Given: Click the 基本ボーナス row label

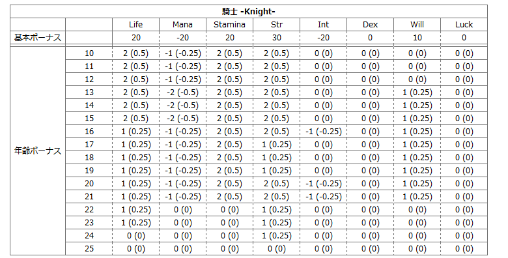Looking at the screenshot, I should (x=38, y=38).
